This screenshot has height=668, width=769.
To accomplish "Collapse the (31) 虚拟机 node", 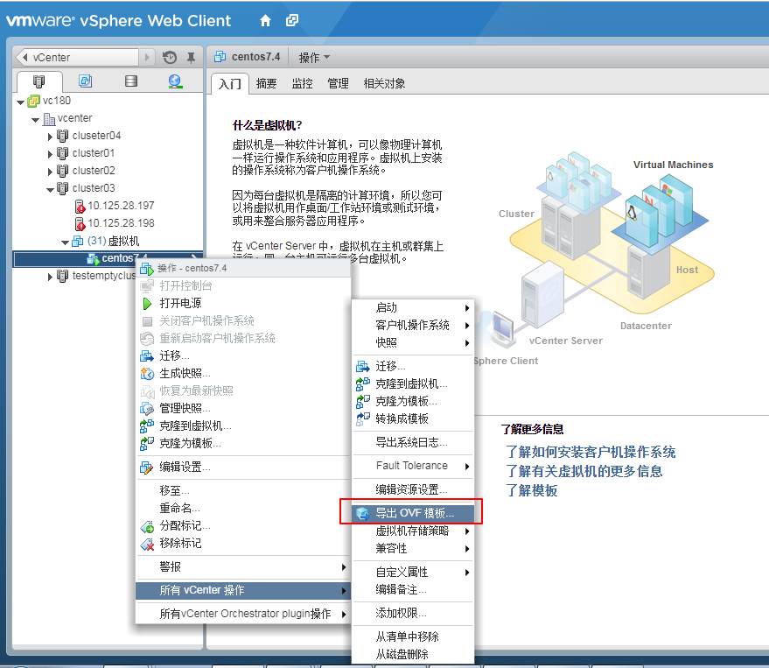I will pyautogui.click(x=66, y=242).
